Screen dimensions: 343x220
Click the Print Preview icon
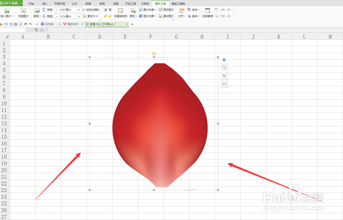pos(21,24)
